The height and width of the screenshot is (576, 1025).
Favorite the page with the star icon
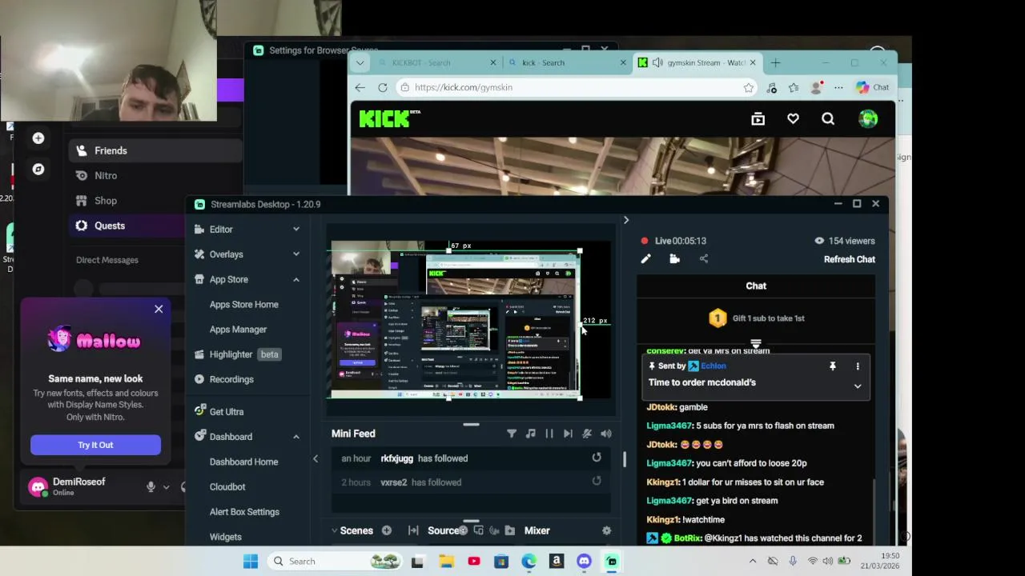click(748, 87)
